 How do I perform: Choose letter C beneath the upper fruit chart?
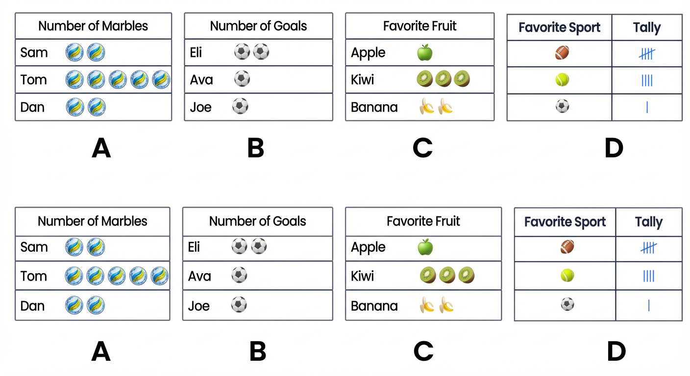pos(422,148)
